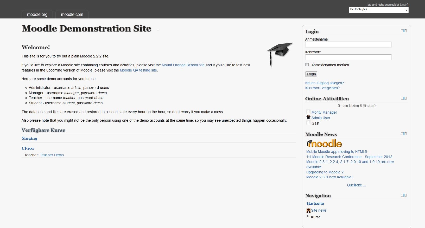The image size is (425, 228).
Task: Collapse the Navigation block with minus icon
Action: pos(402,195)
